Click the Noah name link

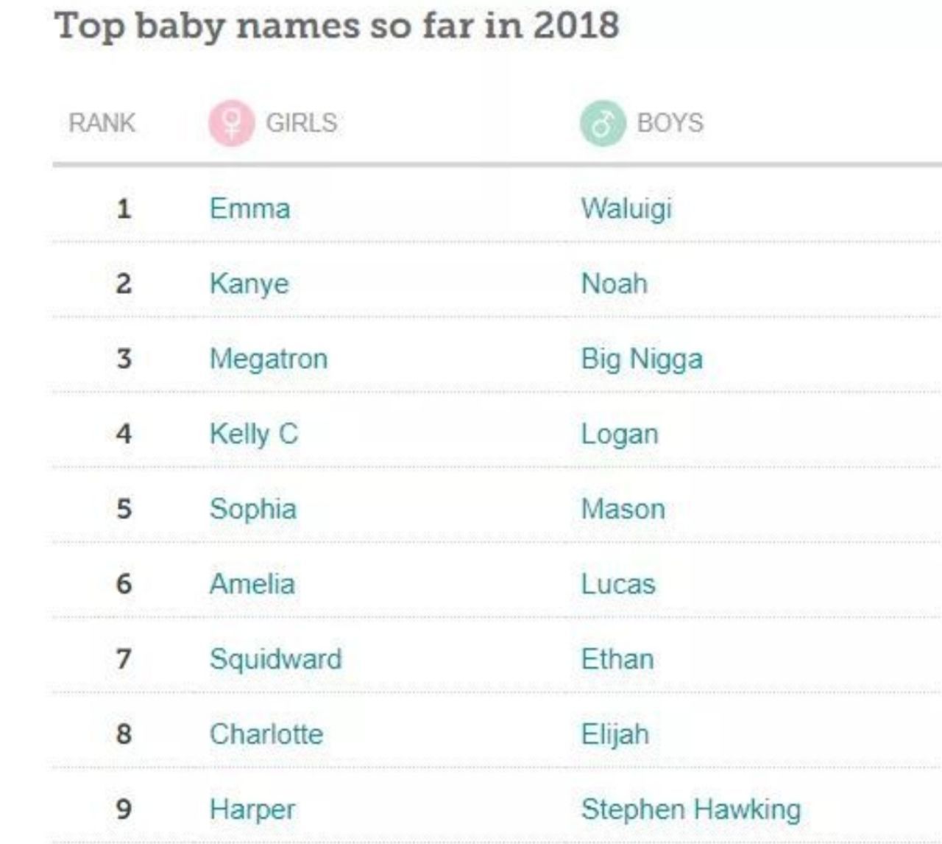tap(615, 284)
